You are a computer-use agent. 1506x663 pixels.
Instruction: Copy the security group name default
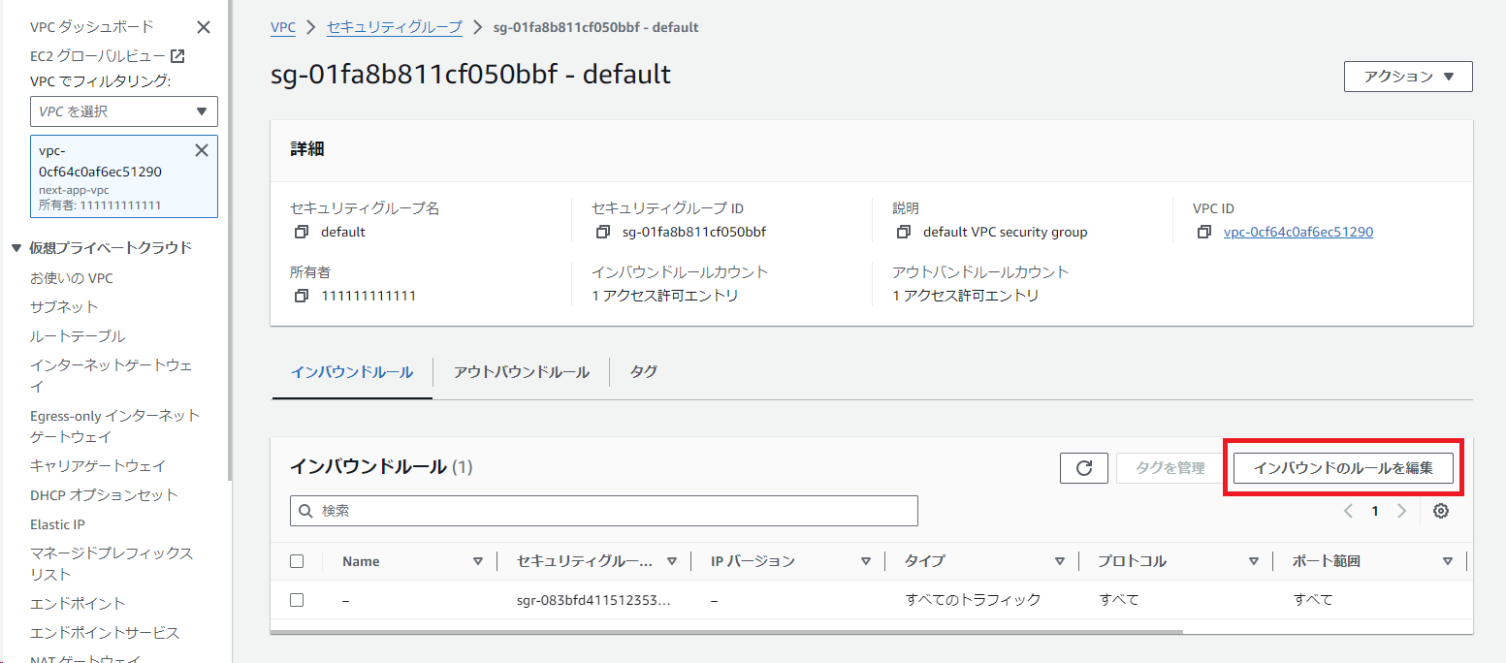(x=301, y=233)
